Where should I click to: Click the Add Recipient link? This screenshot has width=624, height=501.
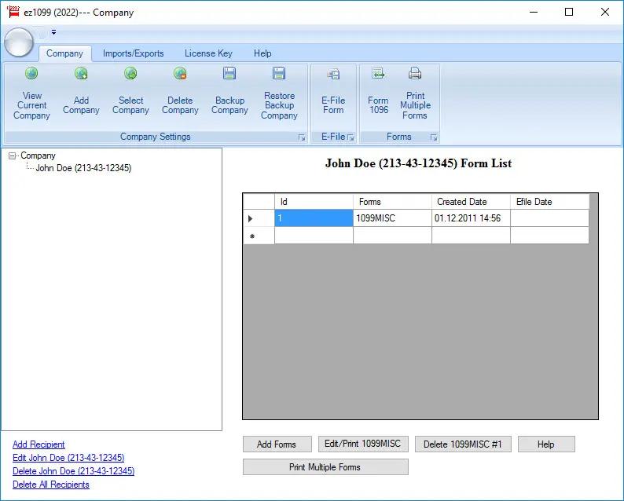point(39,444)
